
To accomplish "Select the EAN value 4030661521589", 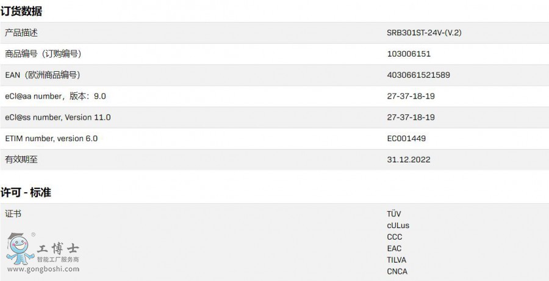I will (x=418, y=75).
